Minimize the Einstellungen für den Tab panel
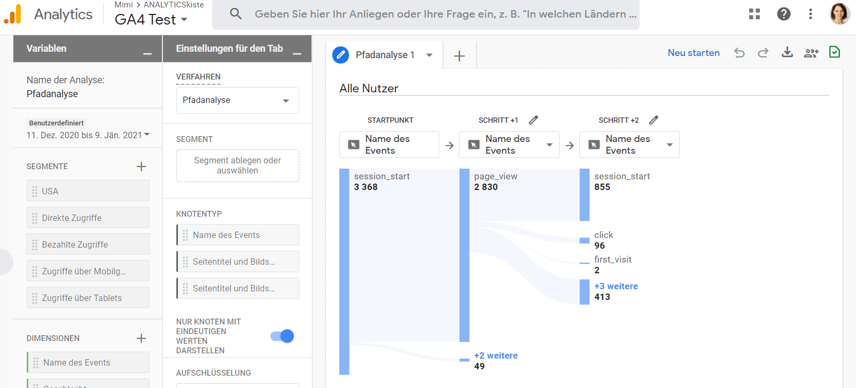 298,53
